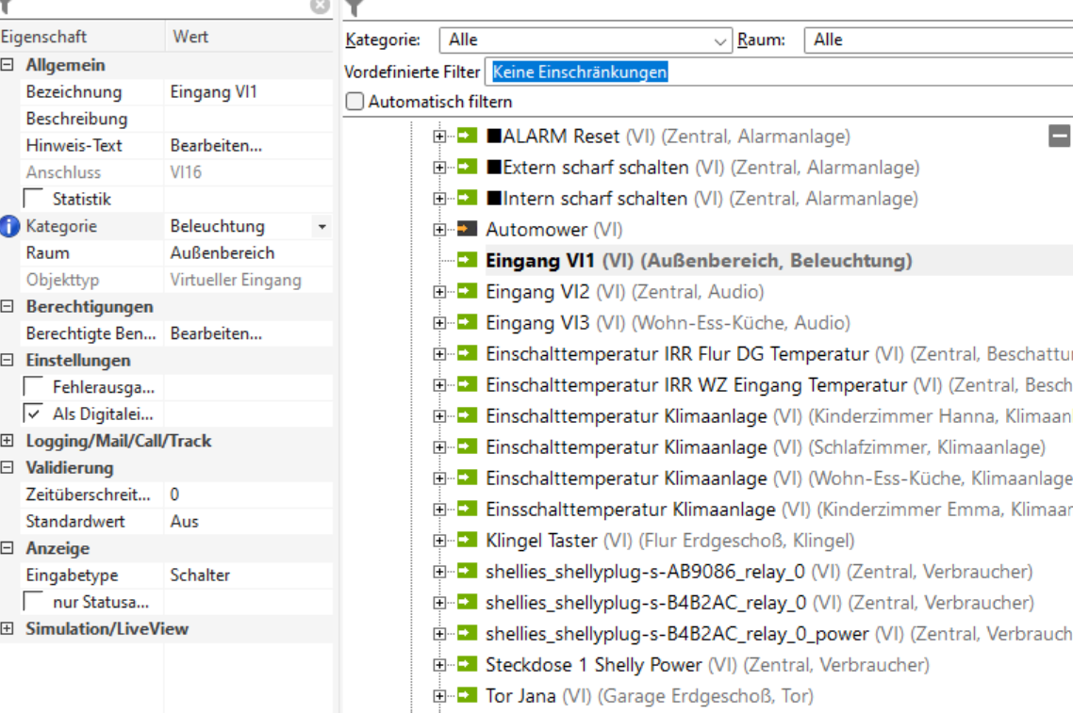Screen dimensions: 1073x713
Task: Open Kategorie dropdown arrow next to Beleuchtung
Action: 322,226
